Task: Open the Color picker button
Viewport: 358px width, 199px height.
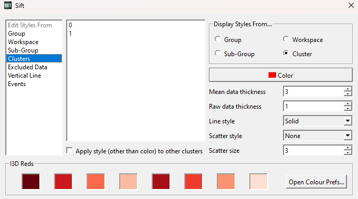Action: (x=281, y=75)
